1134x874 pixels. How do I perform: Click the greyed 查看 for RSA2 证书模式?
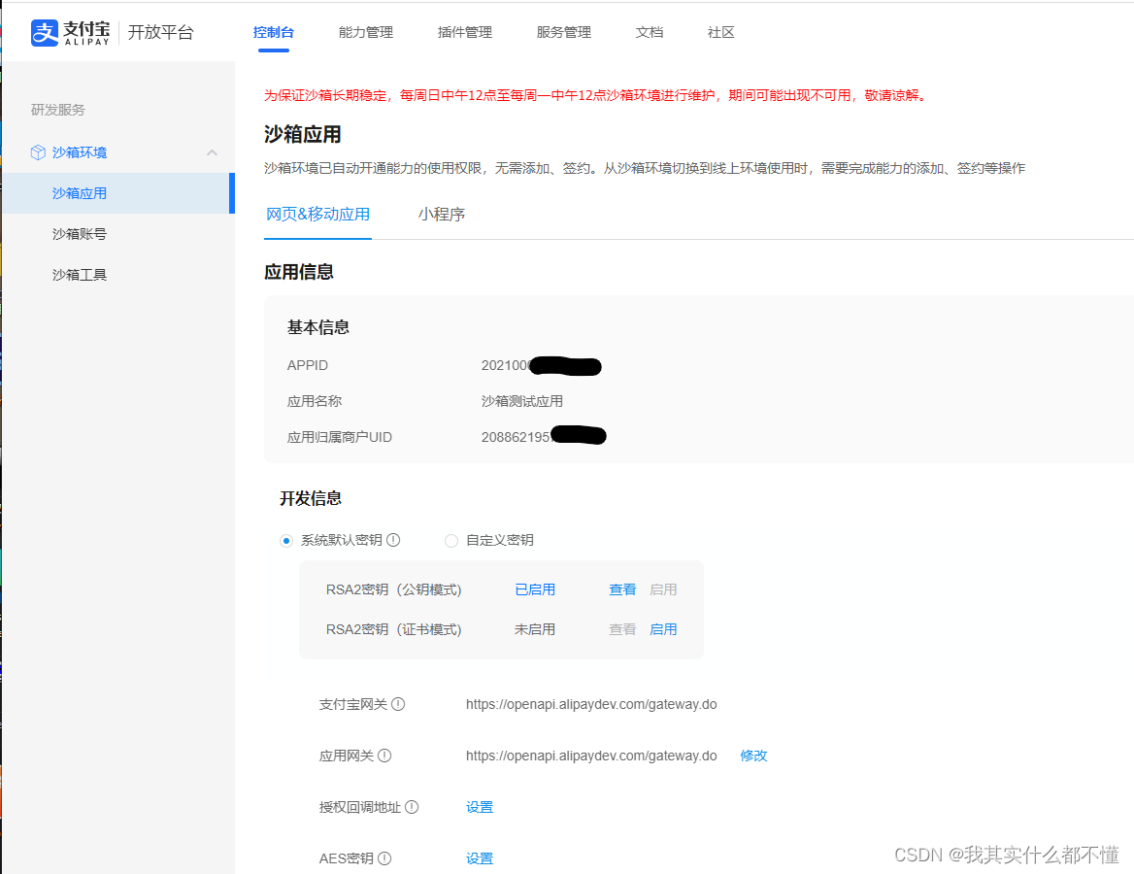tap(622, 629)
